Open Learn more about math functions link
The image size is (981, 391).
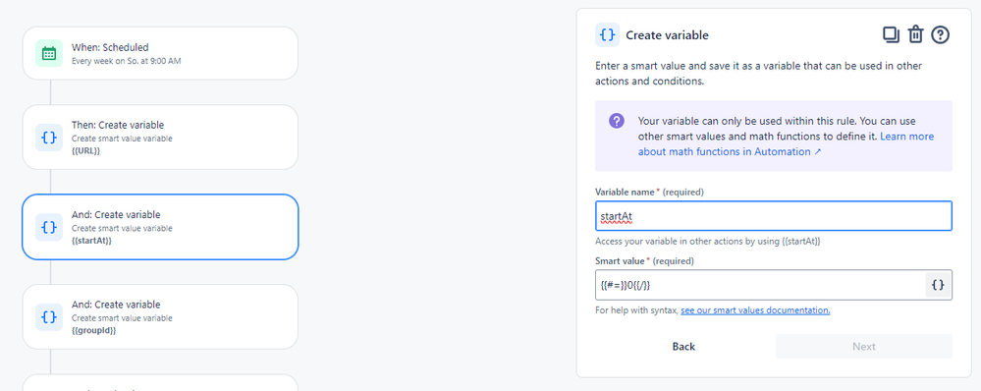(786, 143)
